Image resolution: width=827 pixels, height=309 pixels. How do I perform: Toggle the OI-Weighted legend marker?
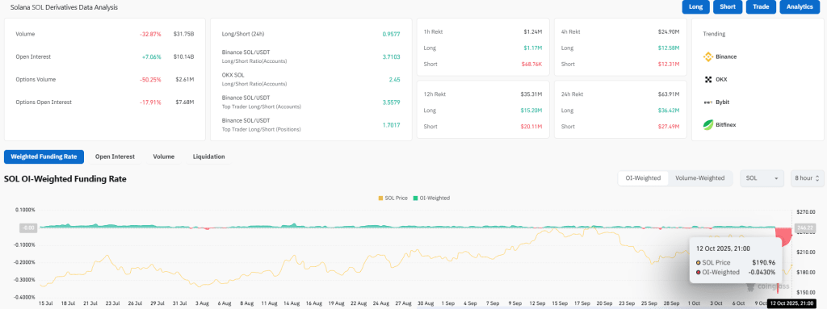pyautogui.click(x=414, y=198)
